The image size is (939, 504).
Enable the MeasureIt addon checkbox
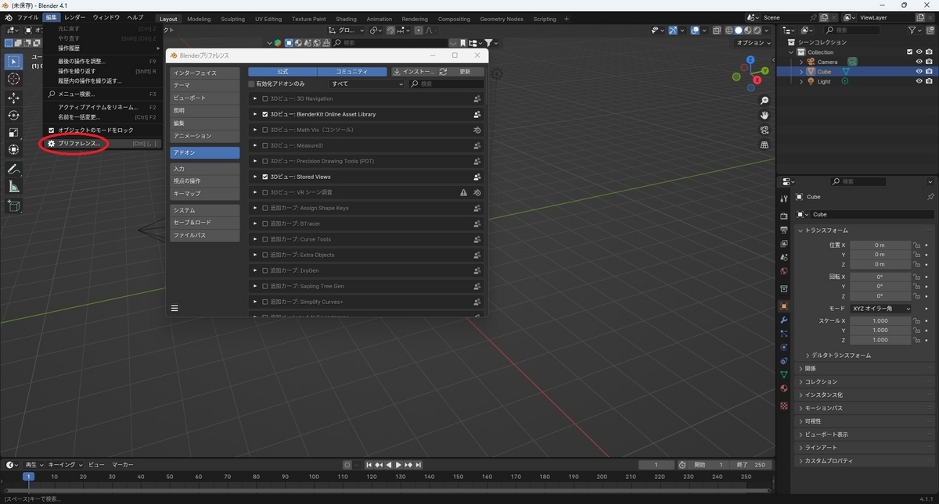tap(265, 145)
